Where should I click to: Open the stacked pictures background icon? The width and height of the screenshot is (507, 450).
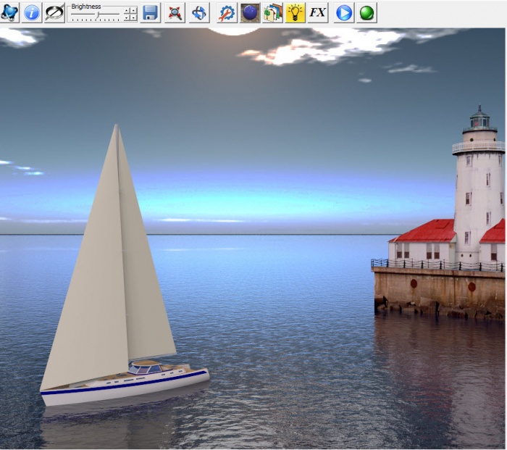[x=272, y=12]
